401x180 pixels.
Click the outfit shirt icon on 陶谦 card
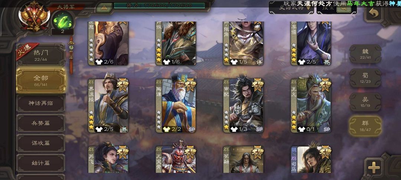click(166, 129)
